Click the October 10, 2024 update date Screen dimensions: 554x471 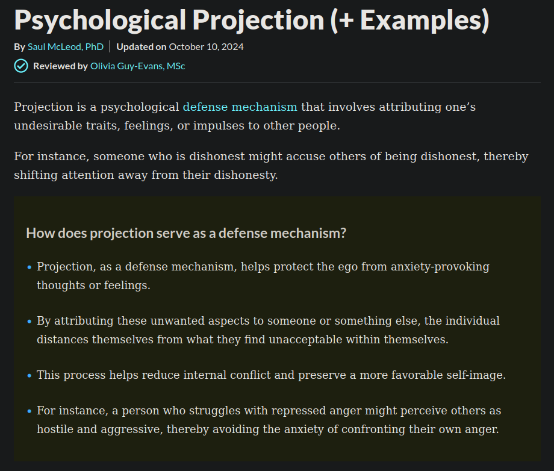[x=207, y=46]
